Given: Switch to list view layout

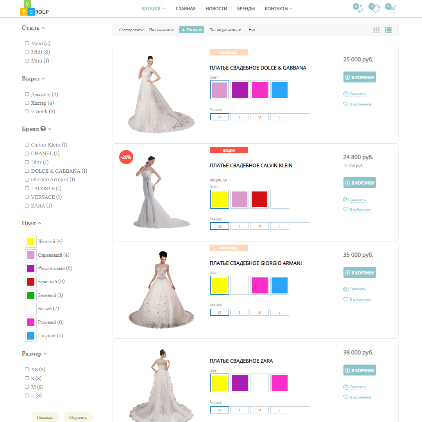Looking at the screenshot, I should point(388,30).
